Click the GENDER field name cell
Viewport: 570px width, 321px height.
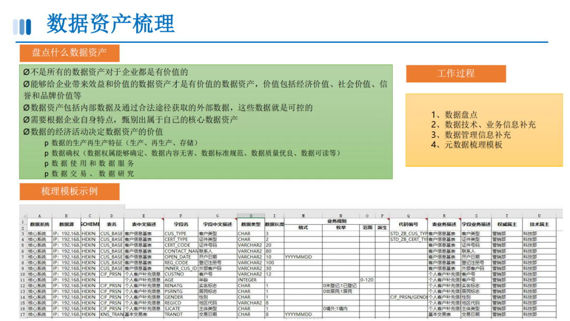pos(180,297)
